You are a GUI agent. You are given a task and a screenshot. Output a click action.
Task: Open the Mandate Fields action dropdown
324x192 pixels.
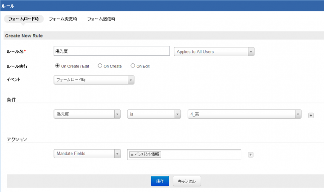pyautogui.click(x=87, y=154)
